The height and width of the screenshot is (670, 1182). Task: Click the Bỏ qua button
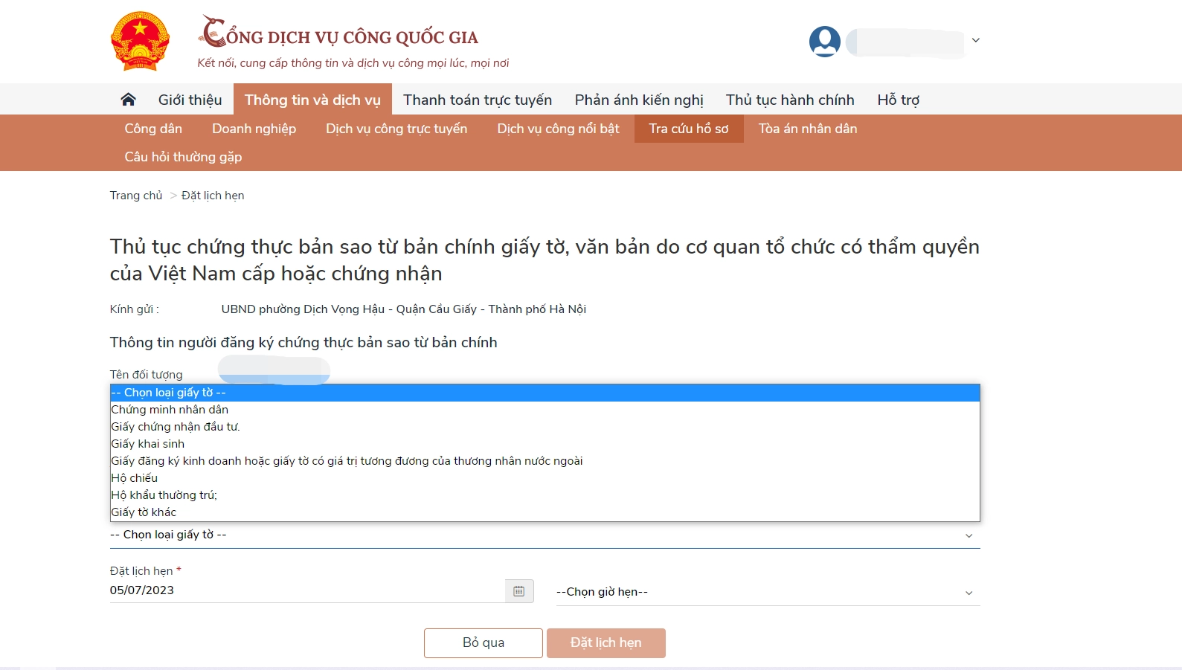[484, 643]
